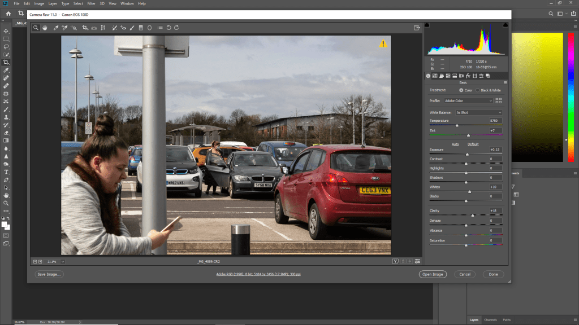579x325 pixels.
Task: Rotate image 90° clockwise
Action: click(177, 27)
